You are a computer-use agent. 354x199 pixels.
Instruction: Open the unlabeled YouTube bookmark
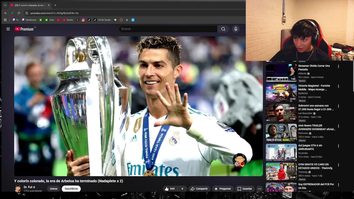(58, 20)
